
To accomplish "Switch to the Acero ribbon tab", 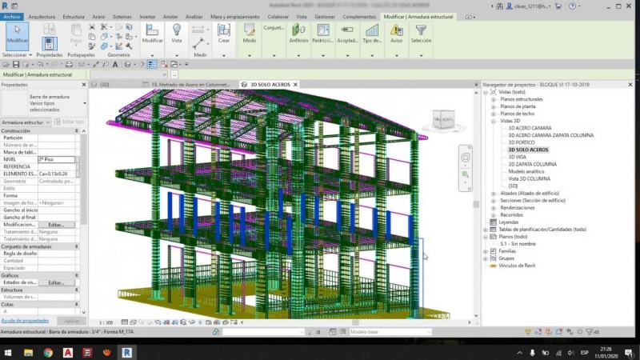I will click(x=98, y=17).
